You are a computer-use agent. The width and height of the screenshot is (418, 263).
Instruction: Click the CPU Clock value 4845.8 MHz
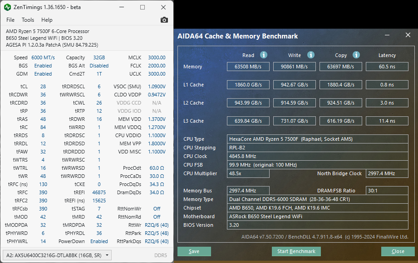coord(318,156)
